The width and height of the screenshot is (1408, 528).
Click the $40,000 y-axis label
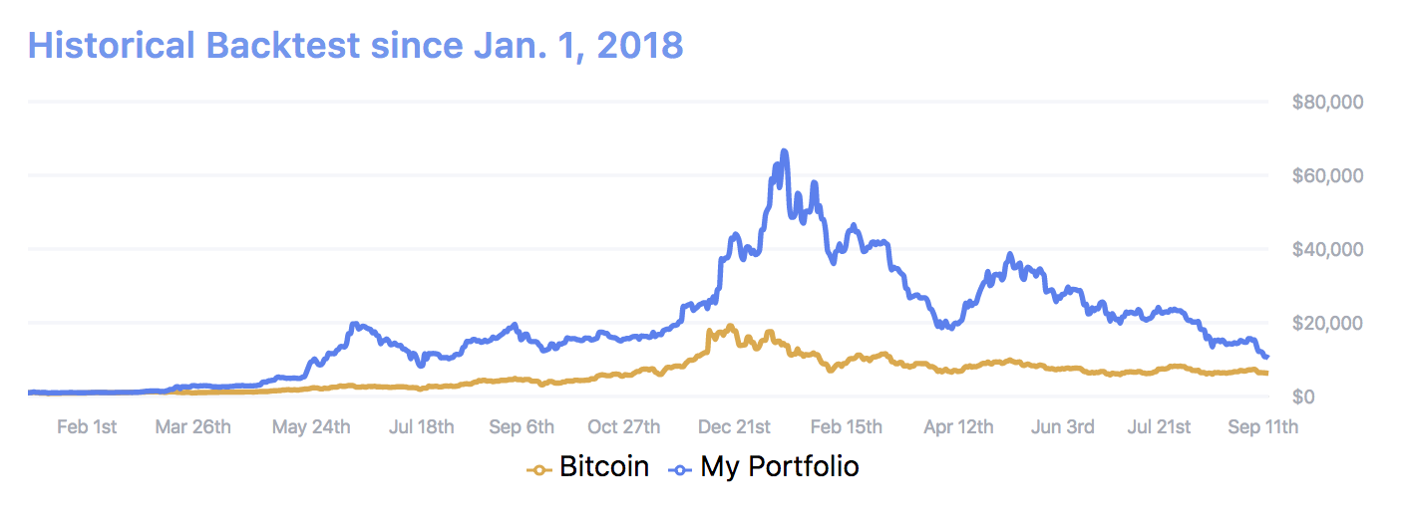coord(1325,249)
